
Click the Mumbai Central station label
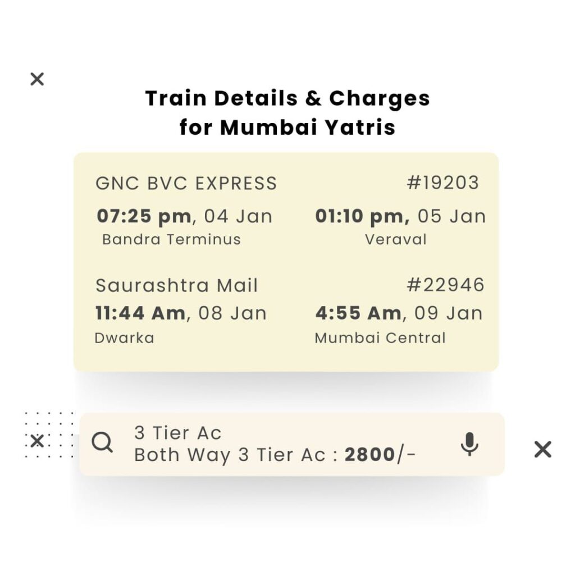click(380, 338)
